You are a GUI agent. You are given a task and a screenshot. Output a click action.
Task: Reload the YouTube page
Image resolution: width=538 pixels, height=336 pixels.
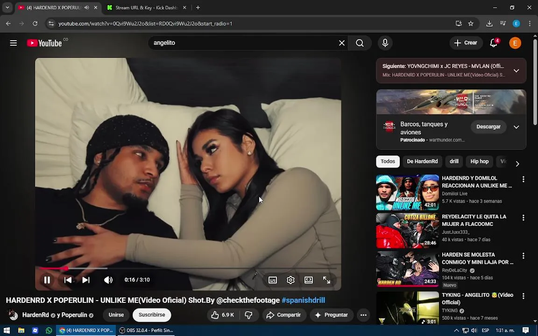click(x=35, y=24)
